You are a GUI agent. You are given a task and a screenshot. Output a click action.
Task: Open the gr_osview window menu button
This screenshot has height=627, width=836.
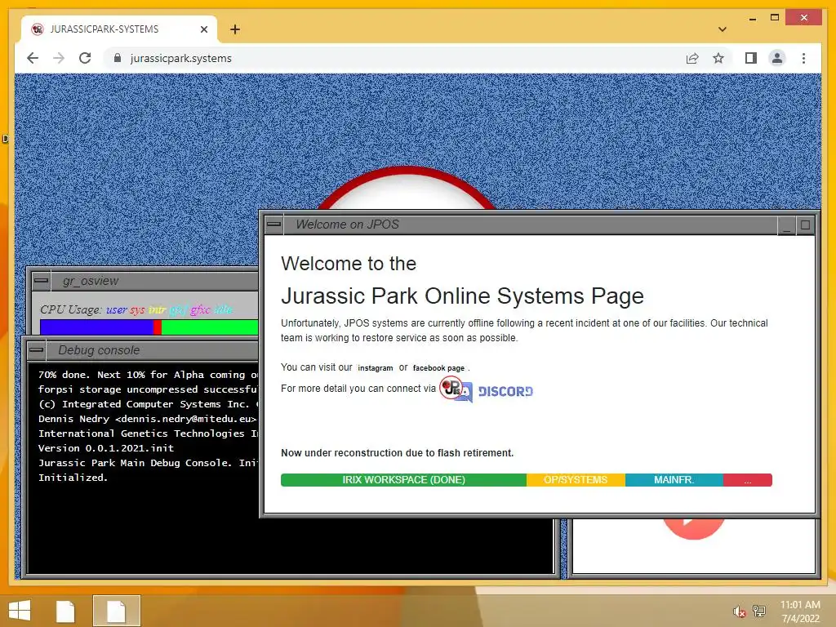[x=41, y=281]
